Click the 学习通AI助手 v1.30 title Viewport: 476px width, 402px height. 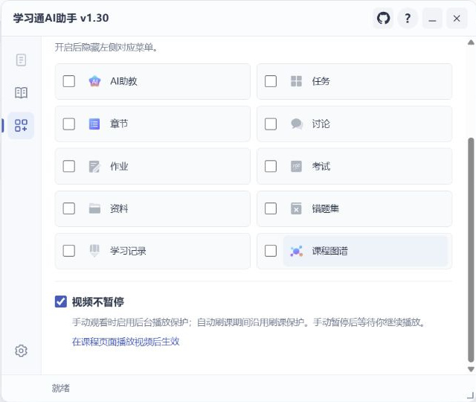pos(61,18)
